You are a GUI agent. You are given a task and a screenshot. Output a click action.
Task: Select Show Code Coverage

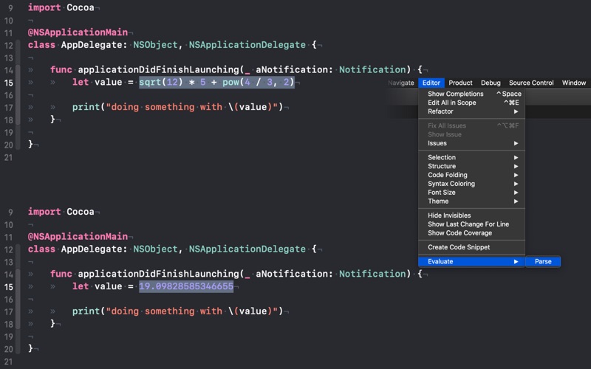pos(471,232)
